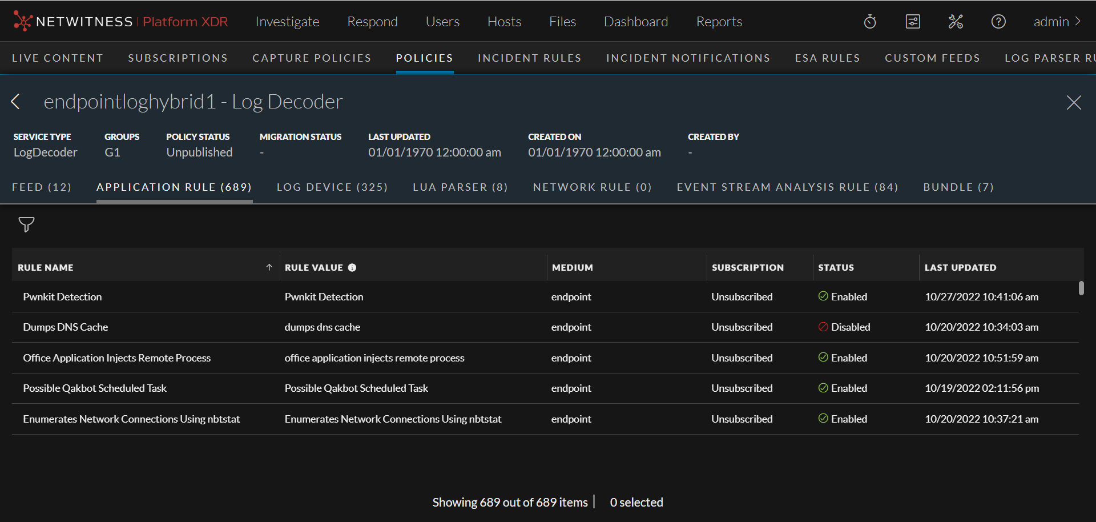Click the back arrow beside endpointloghybrid1
The width and height of the screenshot is (1096, 522).
pyautogui.click(x=15, y=102)
